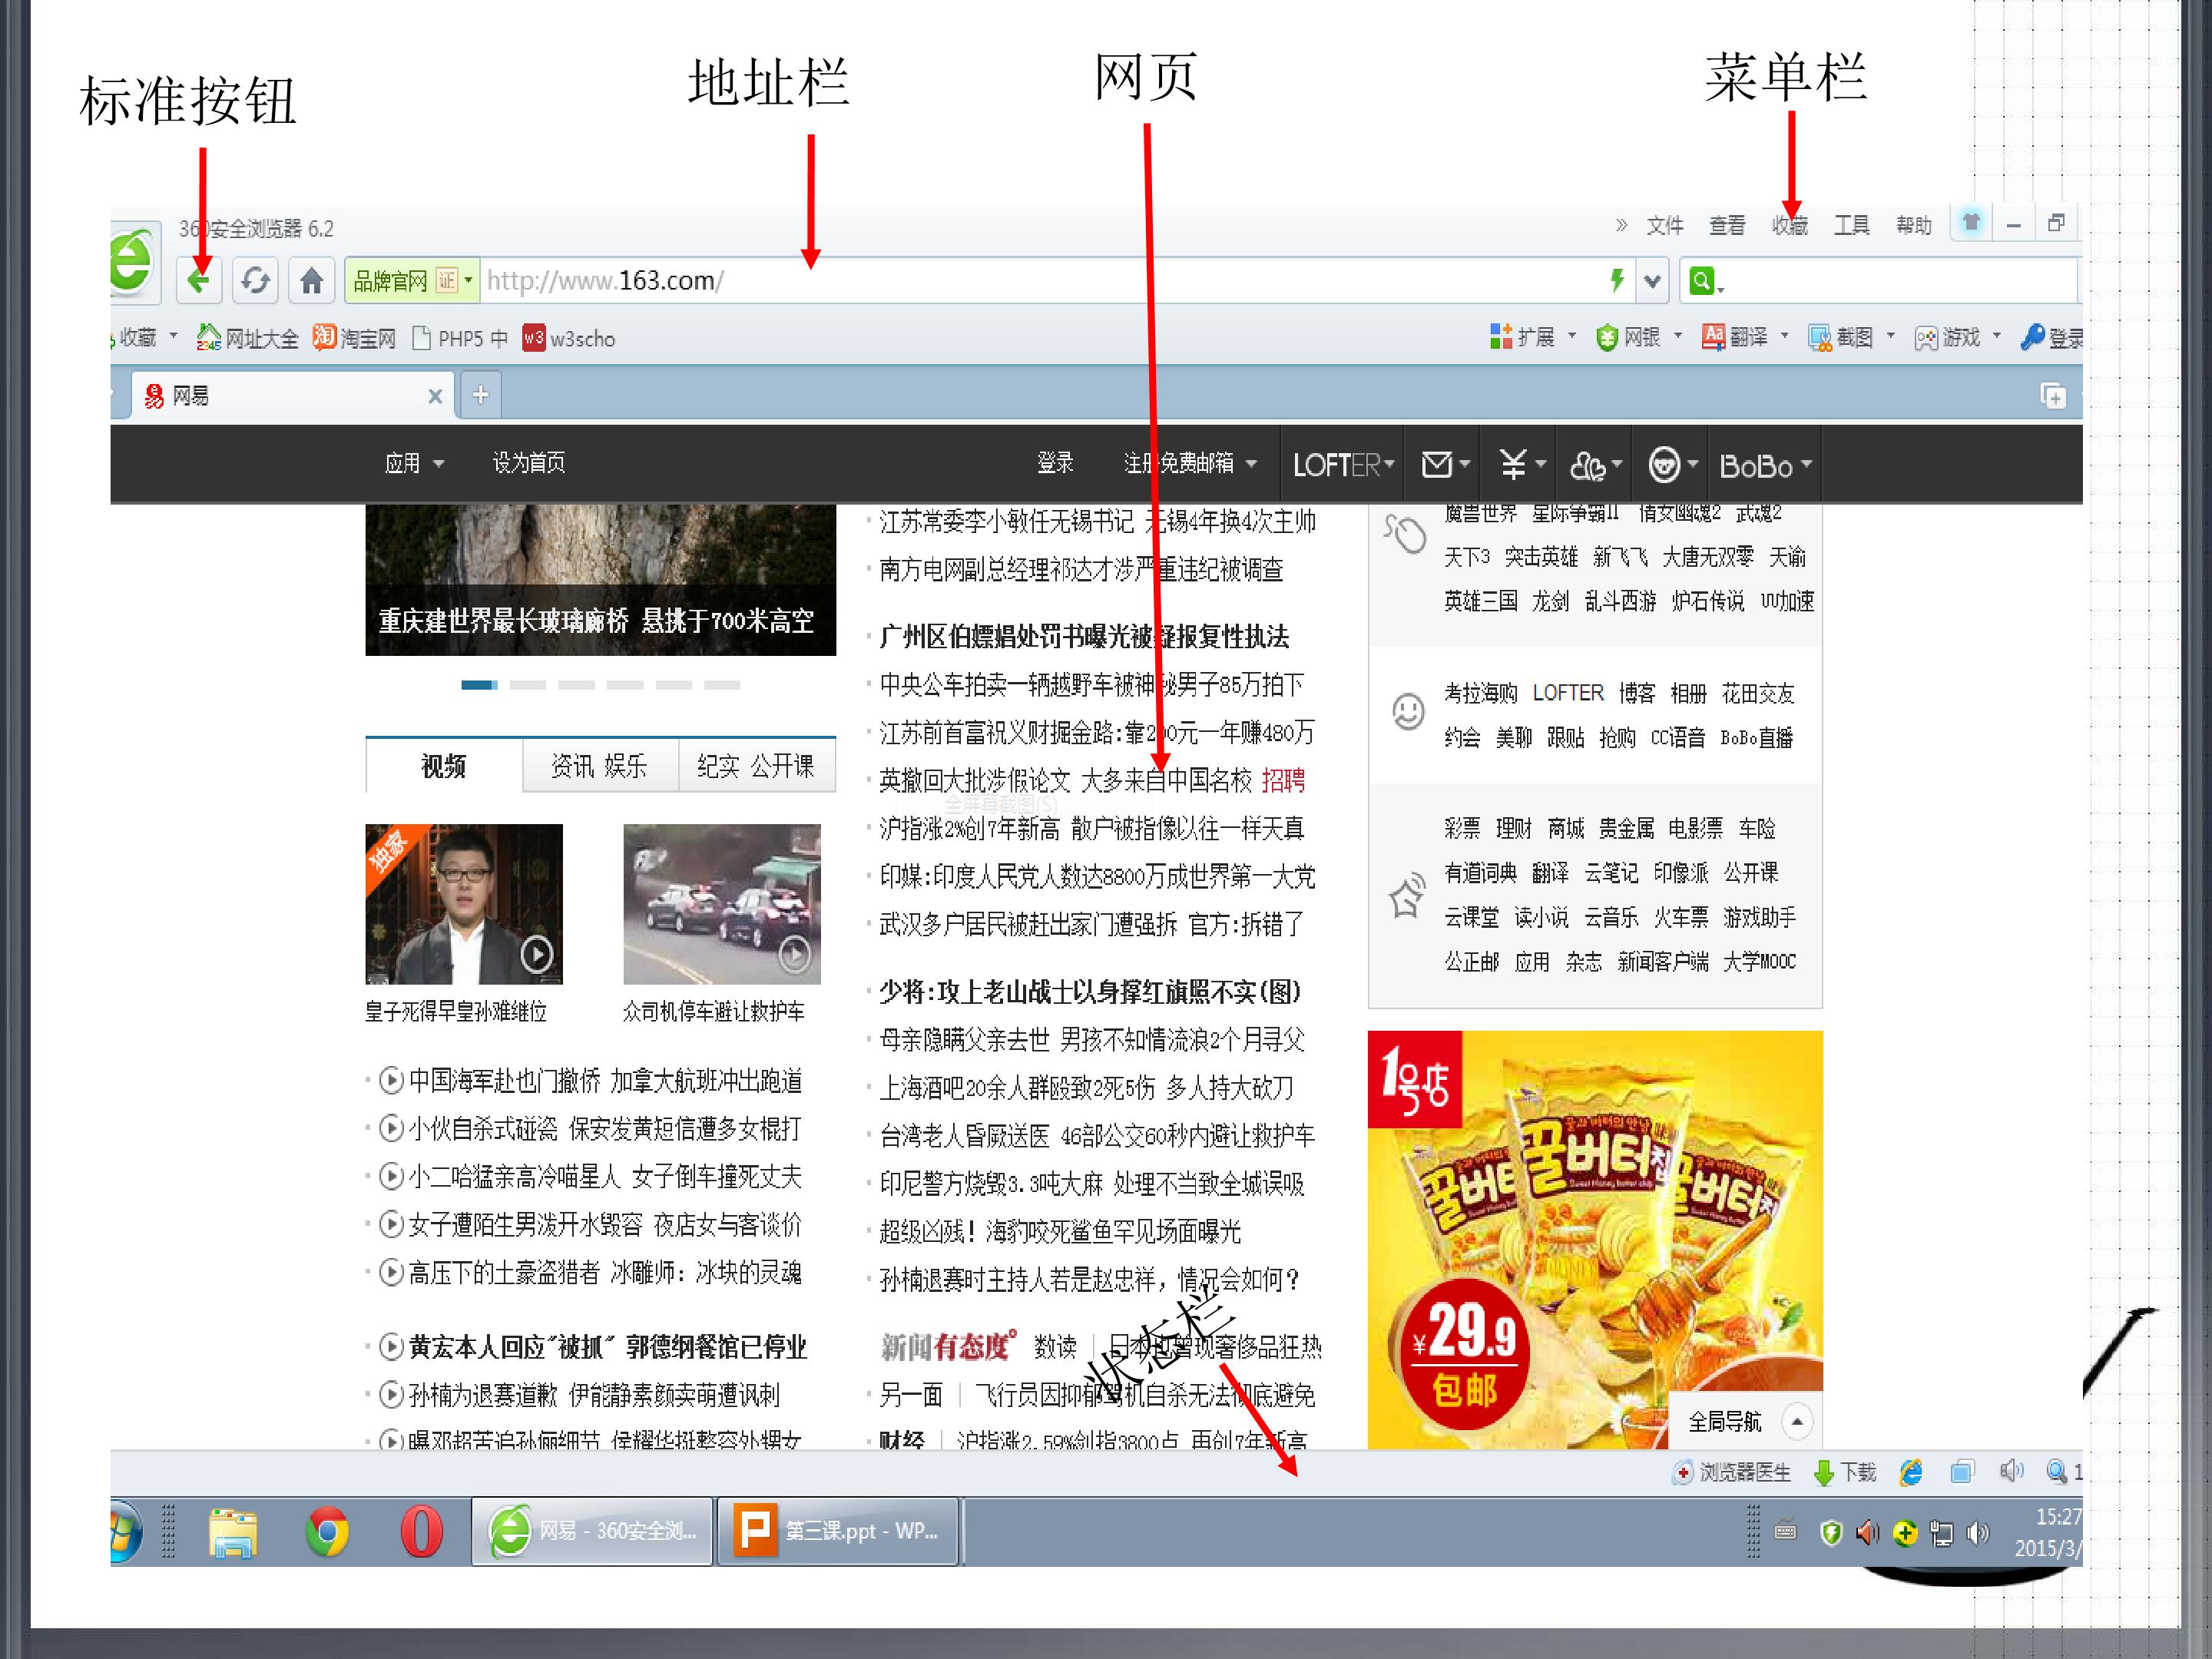Play the 皇子死得早皇孙难继位 video thumbnail
Image resolution: width=2212 pixels, height=1659 pixels.
pos(464,904)
